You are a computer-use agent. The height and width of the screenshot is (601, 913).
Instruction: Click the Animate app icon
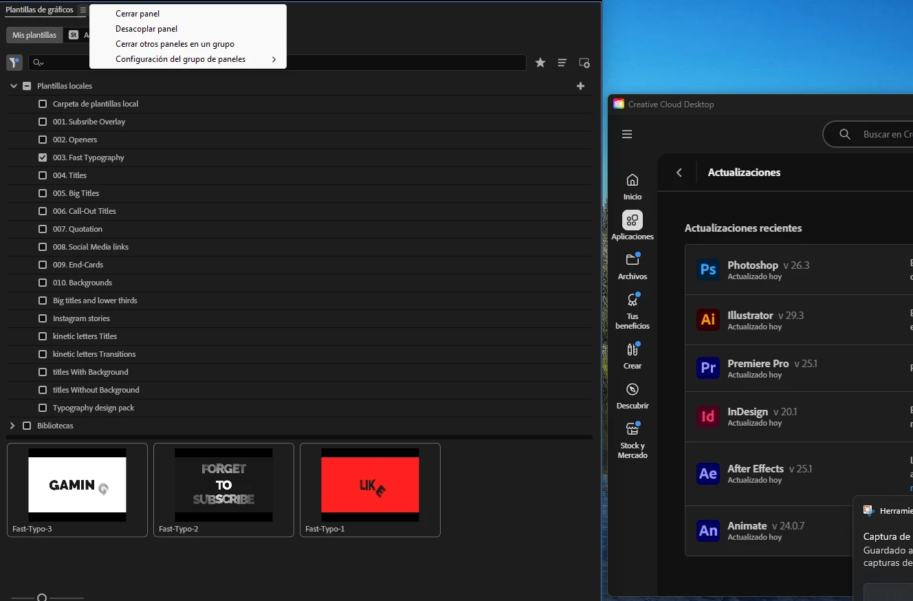point(708,530)
